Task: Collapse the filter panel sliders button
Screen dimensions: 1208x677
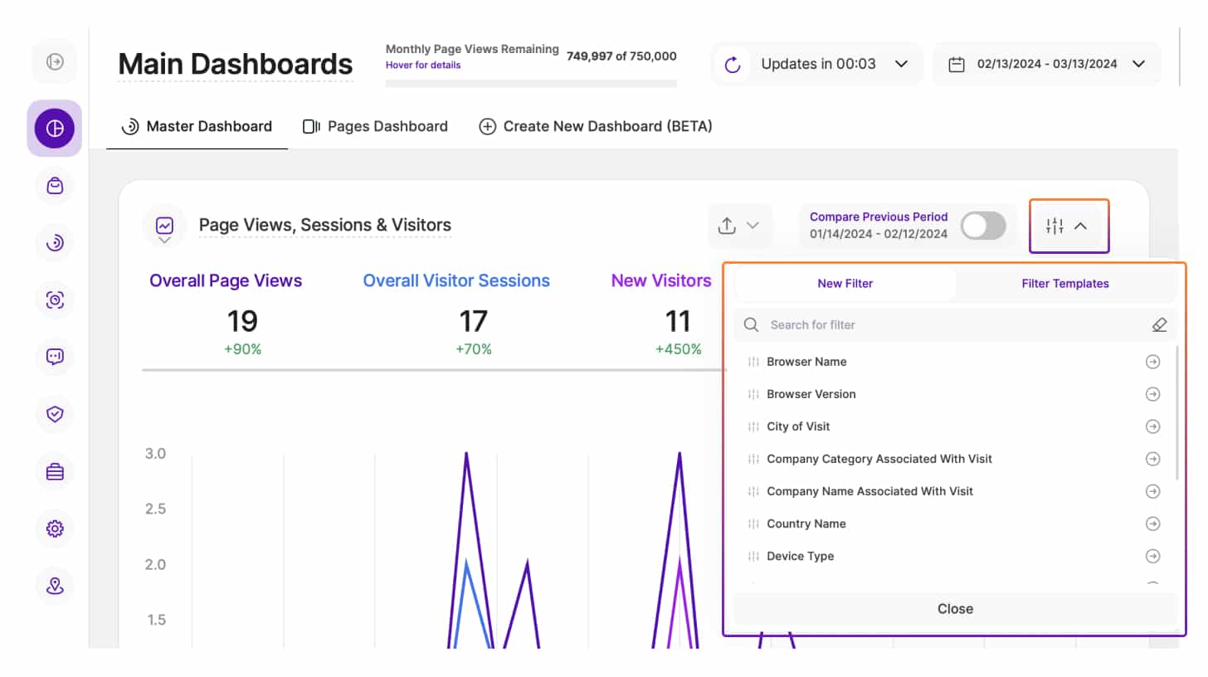Action: point(1067,226)
